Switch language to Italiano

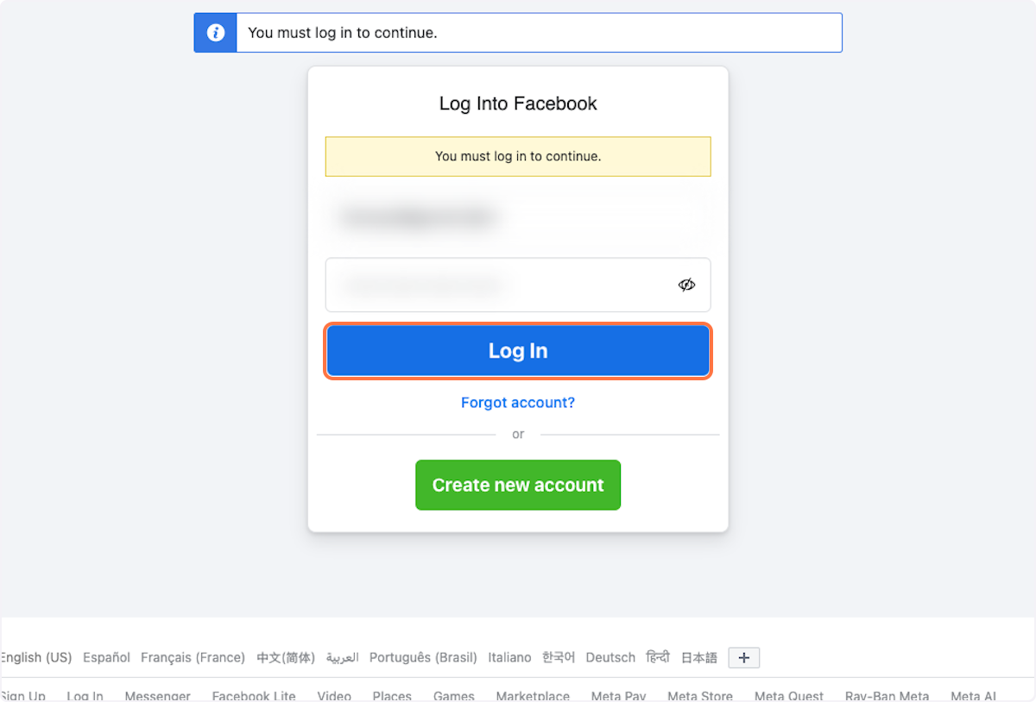point(509,657)
